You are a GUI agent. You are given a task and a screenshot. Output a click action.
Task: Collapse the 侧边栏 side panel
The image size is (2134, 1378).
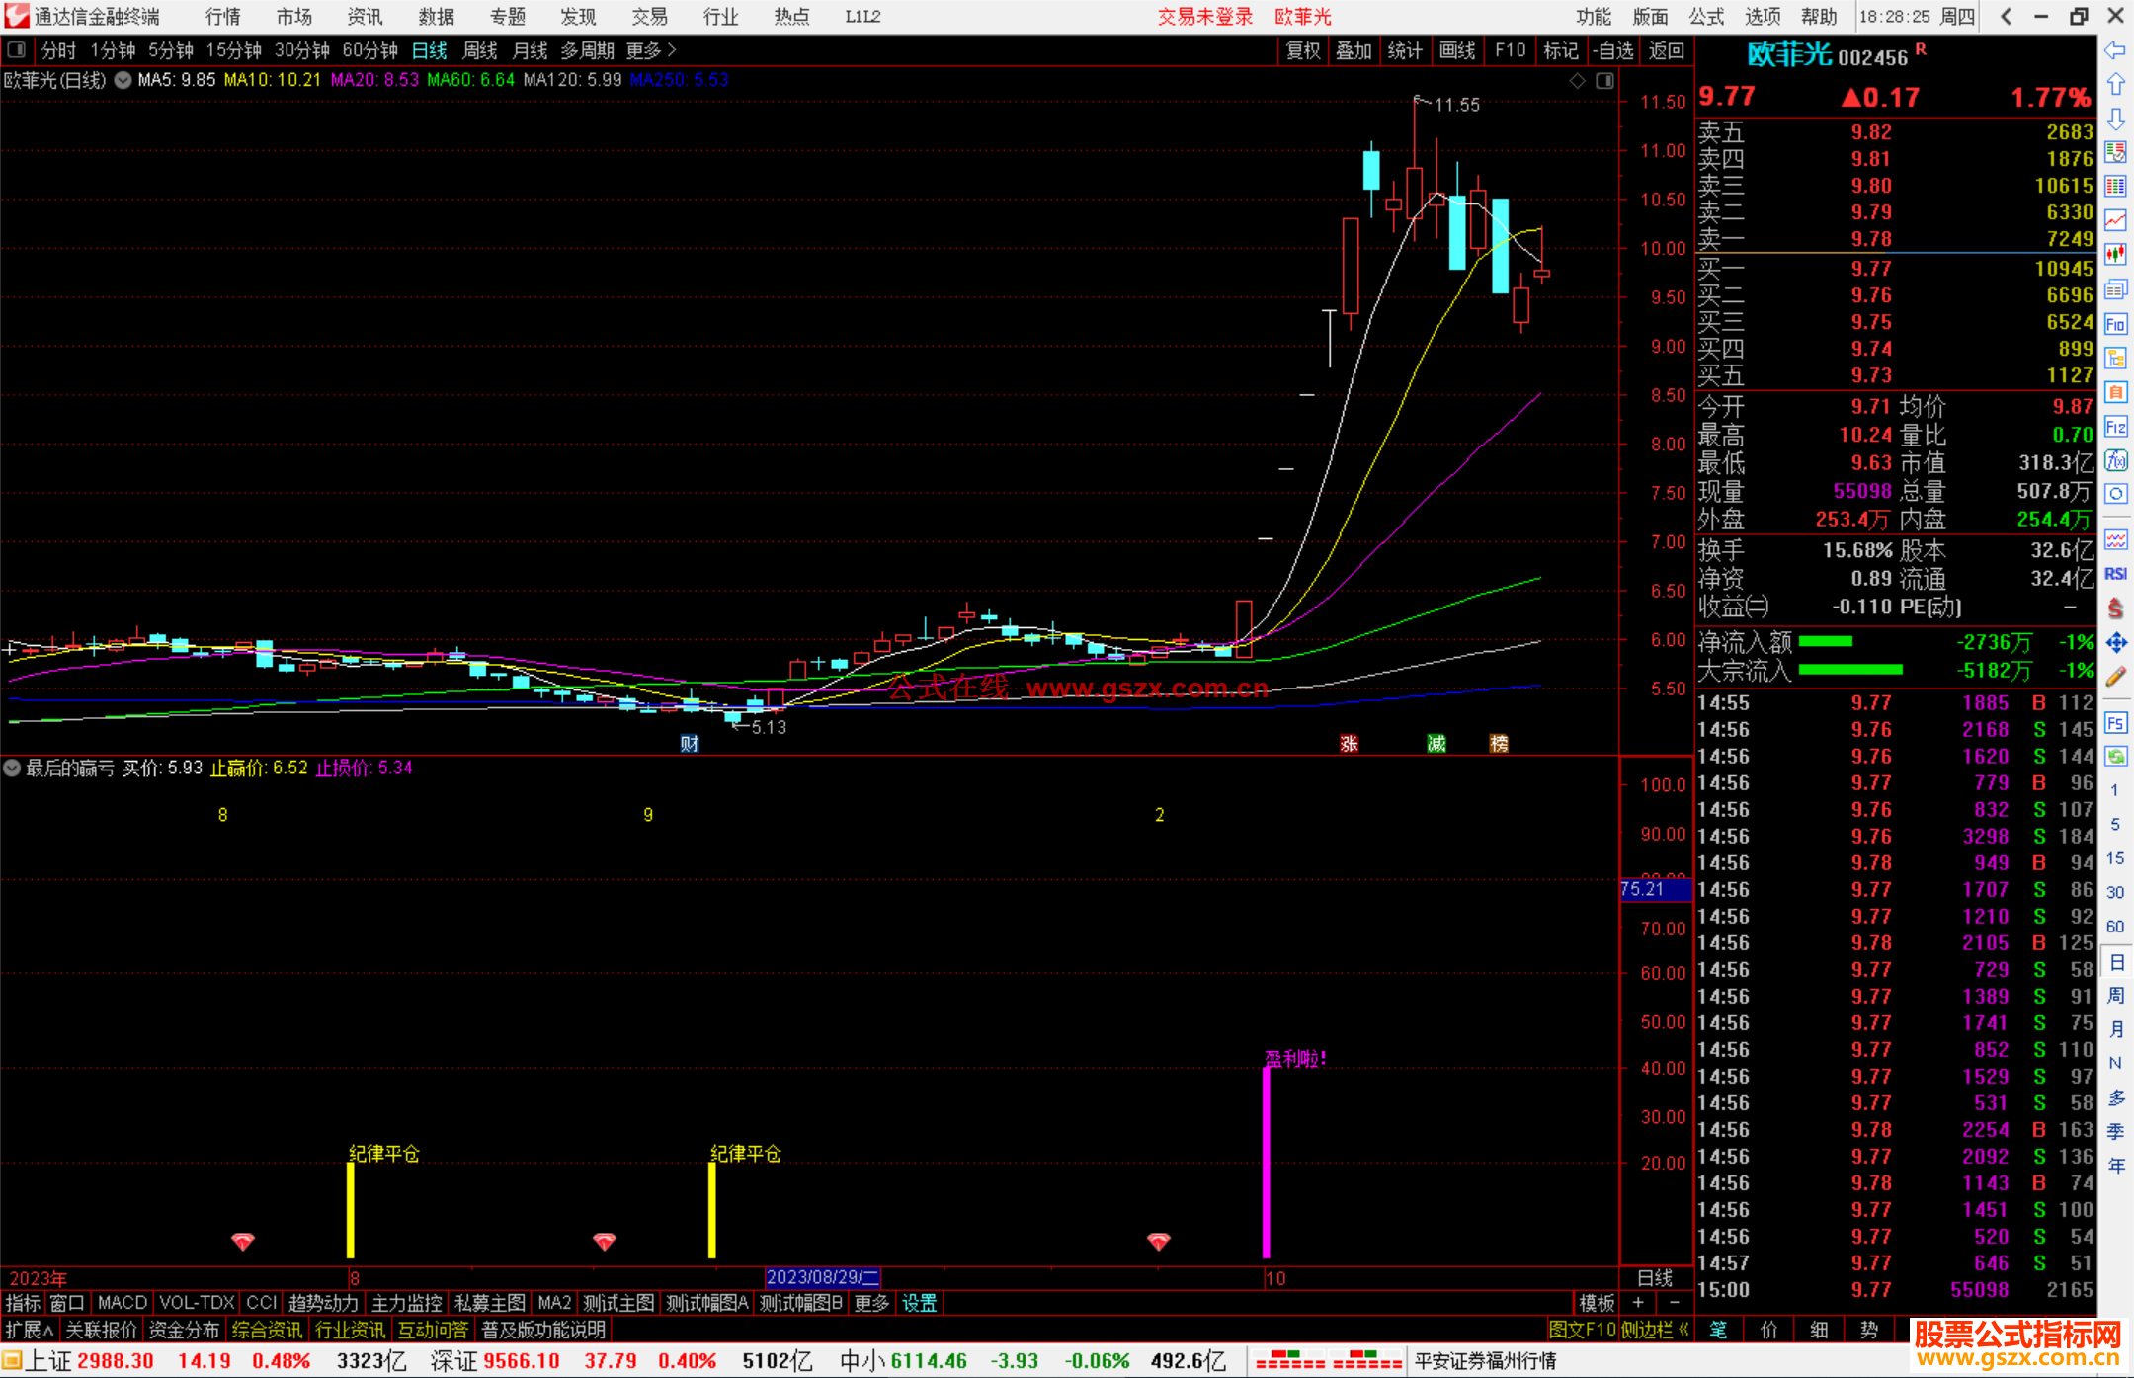(1654, 1330)
